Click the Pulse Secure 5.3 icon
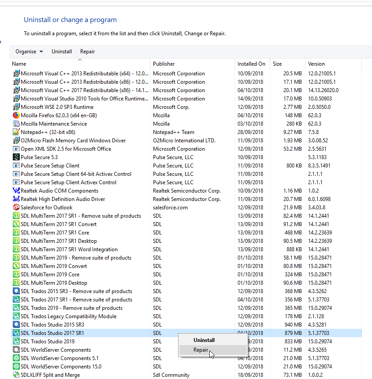This screenshot has width=372, height=379. [16, 157]
